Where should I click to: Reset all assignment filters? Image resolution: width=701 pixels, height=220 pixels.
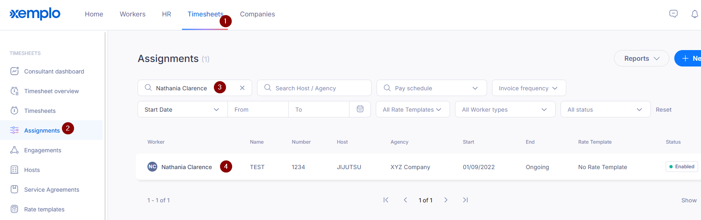tap(663, 110)
